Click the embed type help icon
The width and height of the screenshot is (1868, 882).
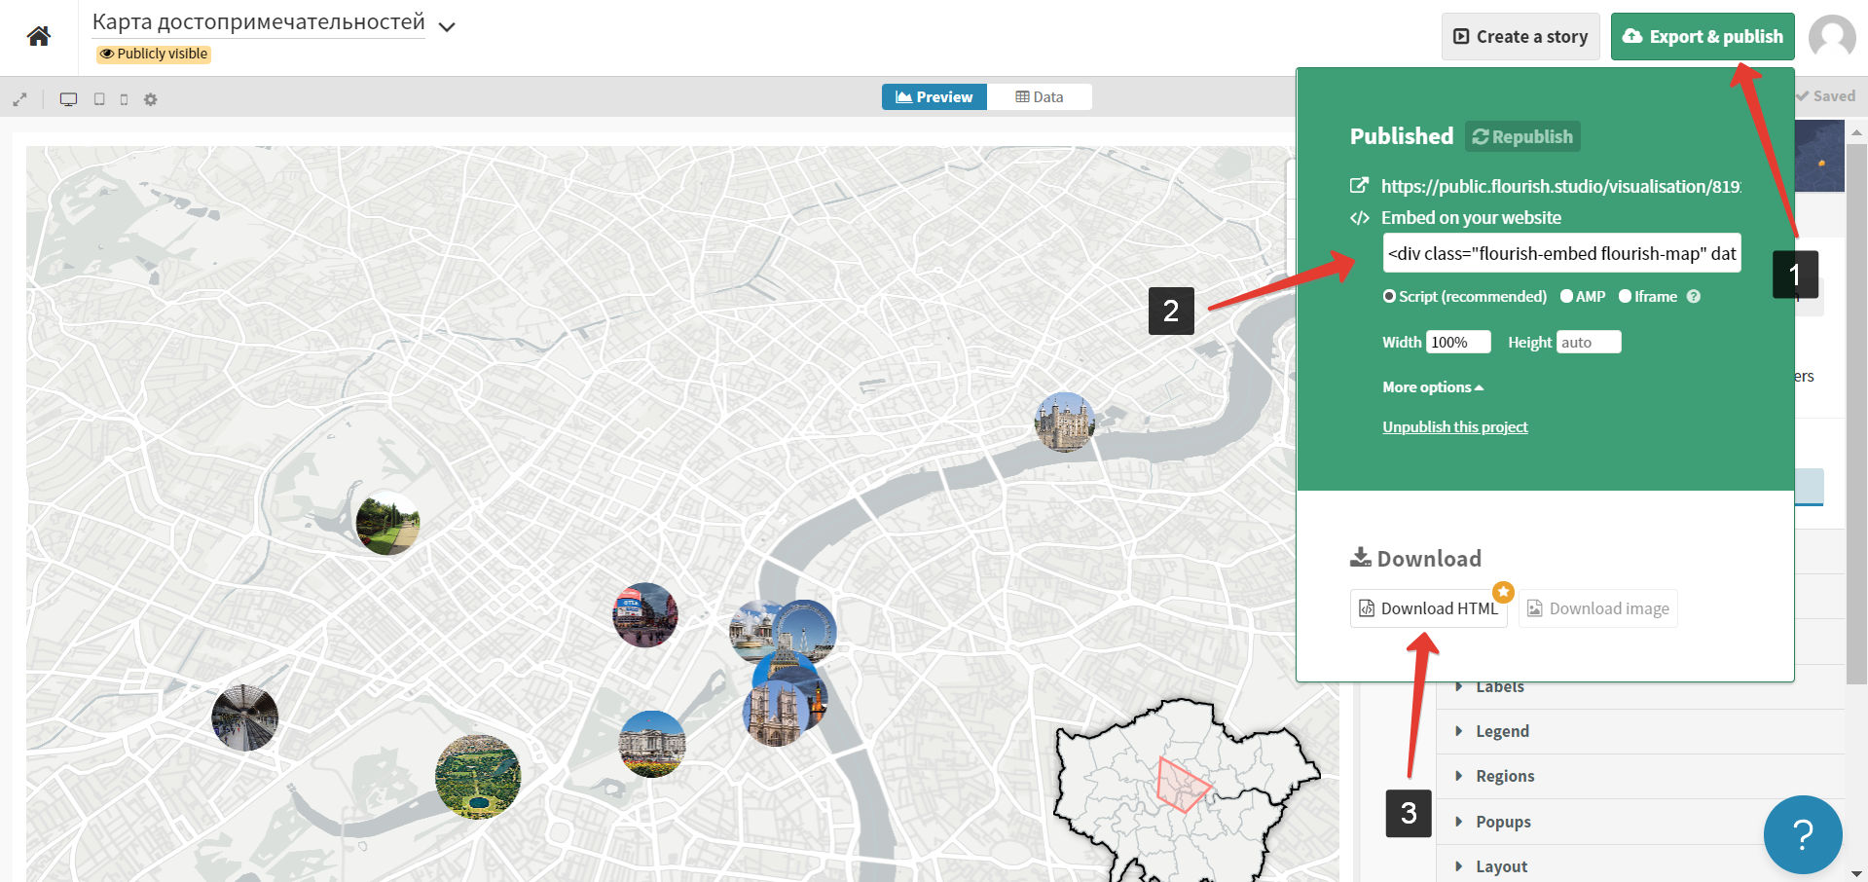point(1694,297)
